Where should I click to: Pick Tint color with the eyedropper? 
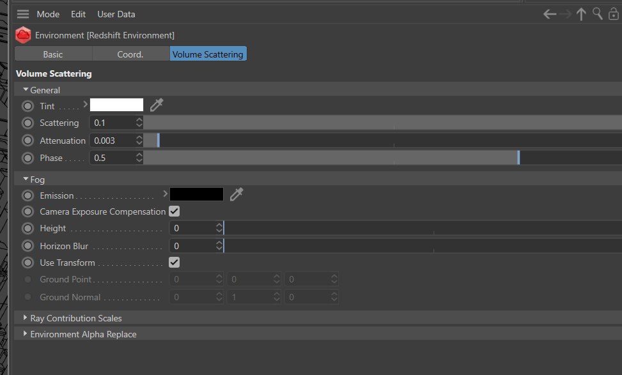pyautogui.click(x=157, y=105)
